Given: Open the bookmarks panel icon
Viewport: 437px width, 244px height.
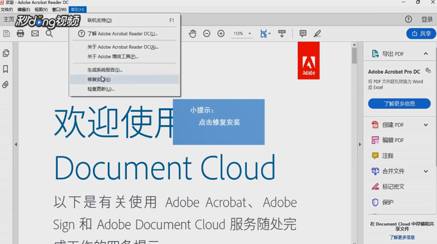Looking at the screenshot, I should click(x=5, y=69).
